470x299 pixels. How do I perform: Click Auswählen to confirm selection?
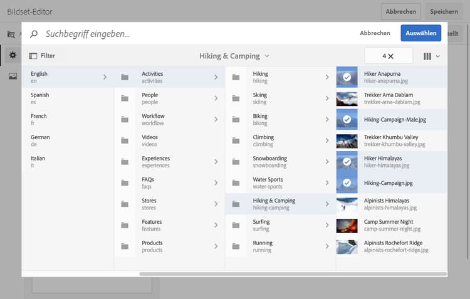point(421,33)
